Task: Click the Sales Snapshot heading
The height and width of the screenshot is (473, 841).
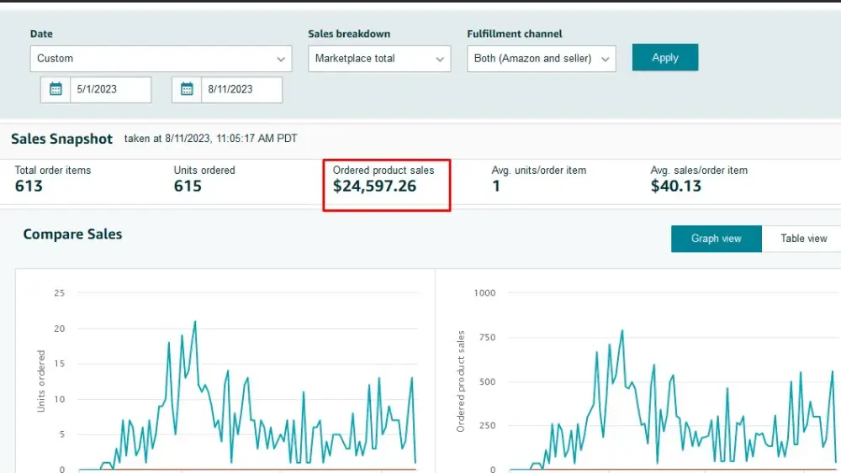Action: click(61, 139)
